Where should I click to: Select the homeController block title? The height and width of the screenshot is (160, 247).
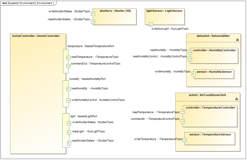pos(36,36)
